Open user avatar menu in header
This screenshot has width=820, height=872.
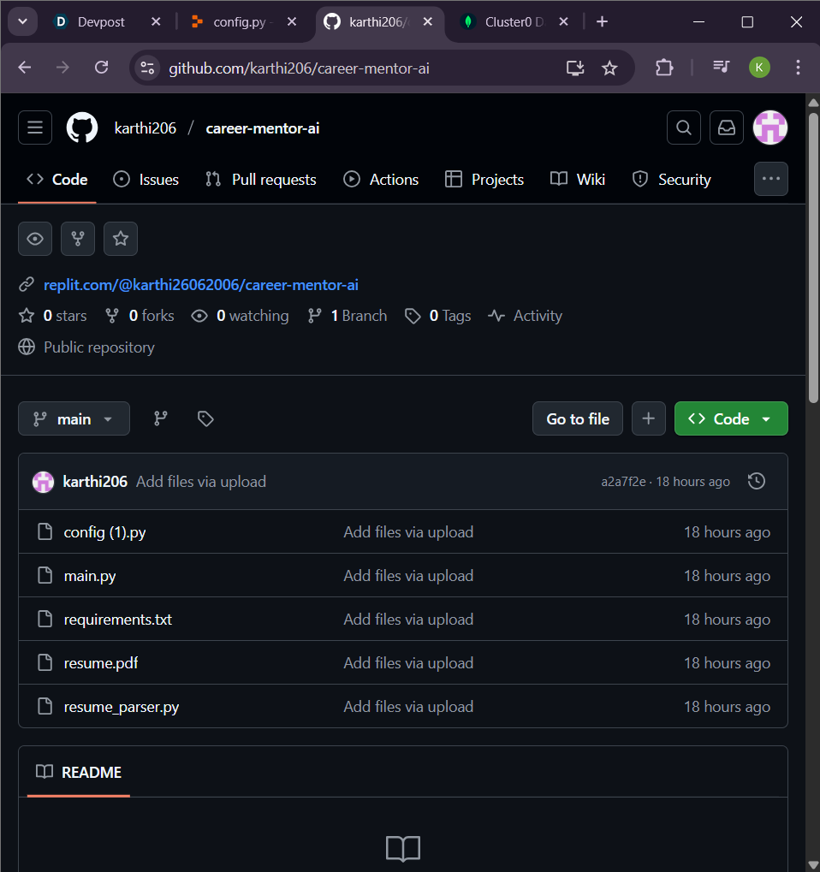tap(770, 128)
